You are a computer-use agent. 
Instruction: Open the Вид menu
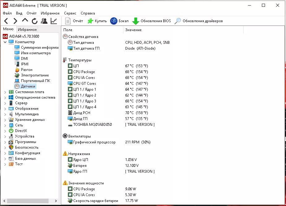(19, 13)
